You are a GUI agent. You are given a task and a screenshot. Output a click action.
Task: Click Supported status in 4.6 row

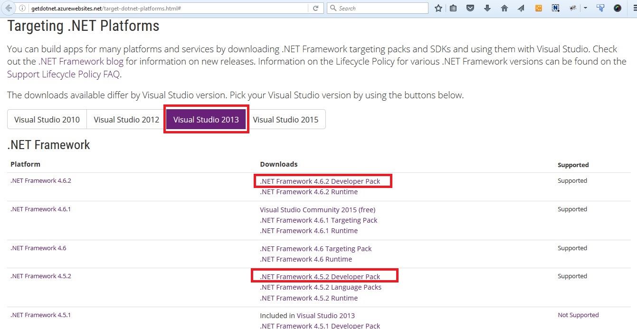(572, 248)
